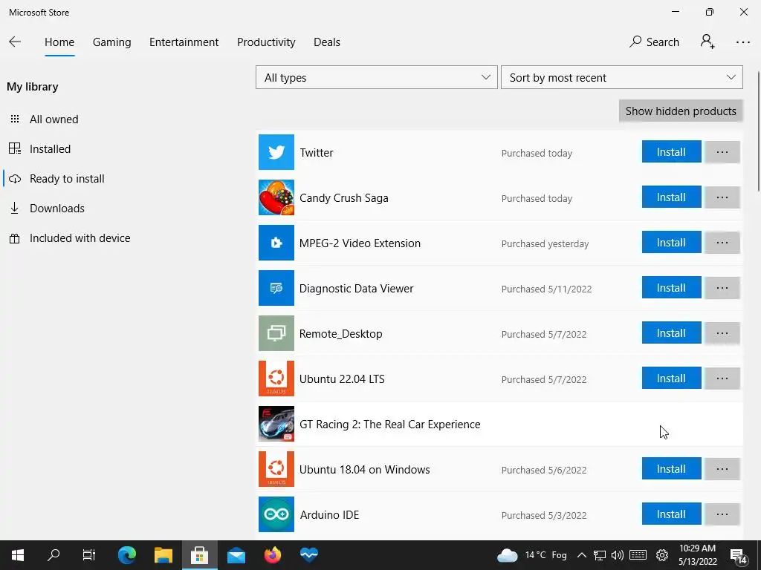This screenshot has width=761, height=570.
Task: Show hidden system tray icons
Action: tap(581, 555)
